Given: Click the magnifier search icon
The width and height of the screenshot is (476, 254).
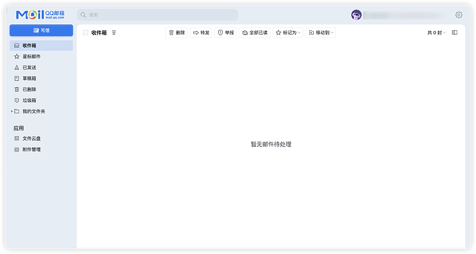Looking at the screenshot, I should click(x=83, y=14).
